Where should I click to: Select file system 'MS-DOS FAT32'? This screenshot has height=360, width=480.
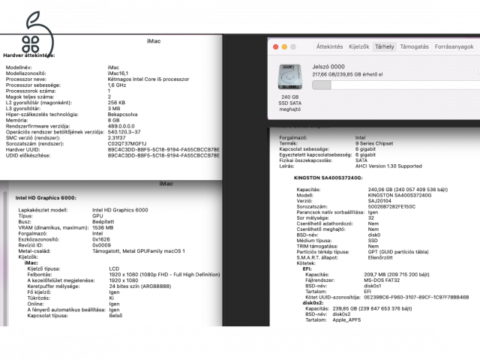click(382, 280)
